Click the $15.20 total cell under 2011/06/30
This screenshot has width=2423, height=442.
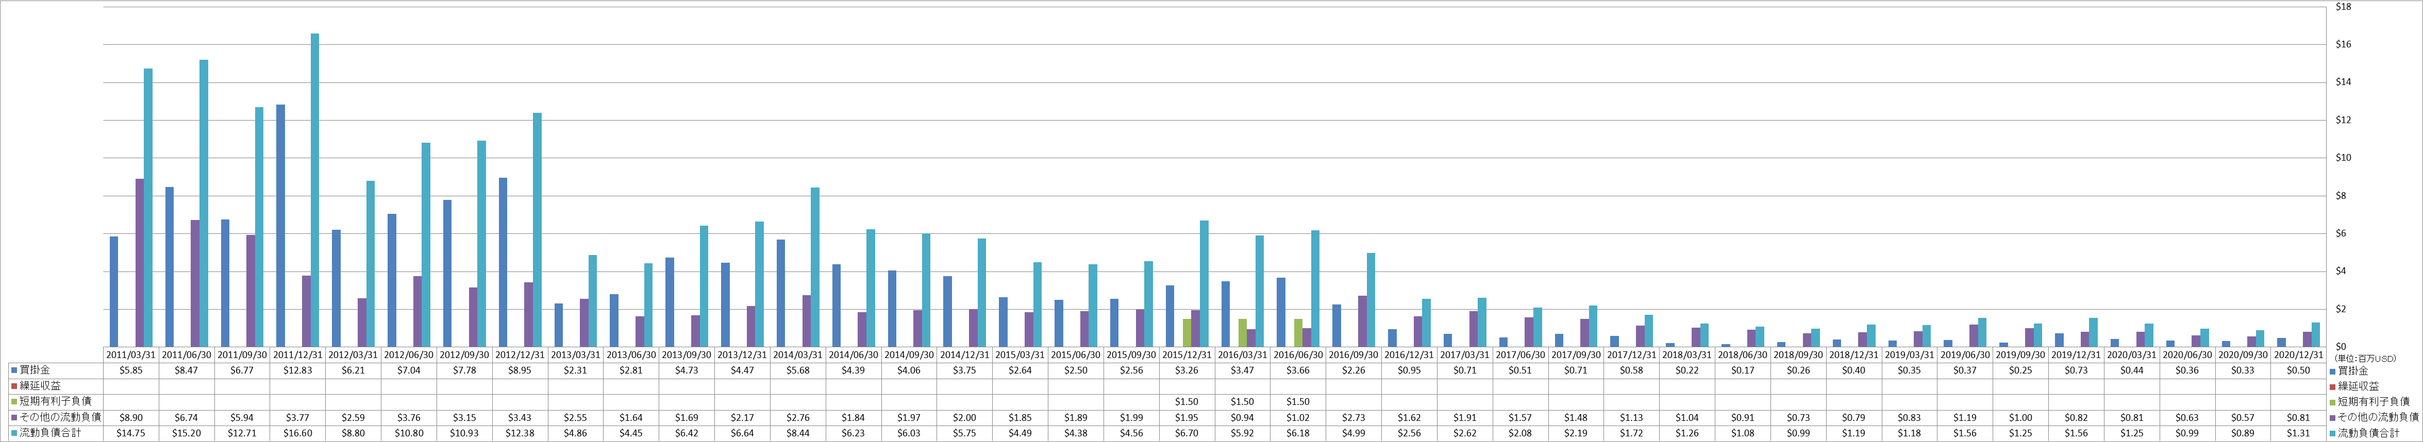click(186, 433)
